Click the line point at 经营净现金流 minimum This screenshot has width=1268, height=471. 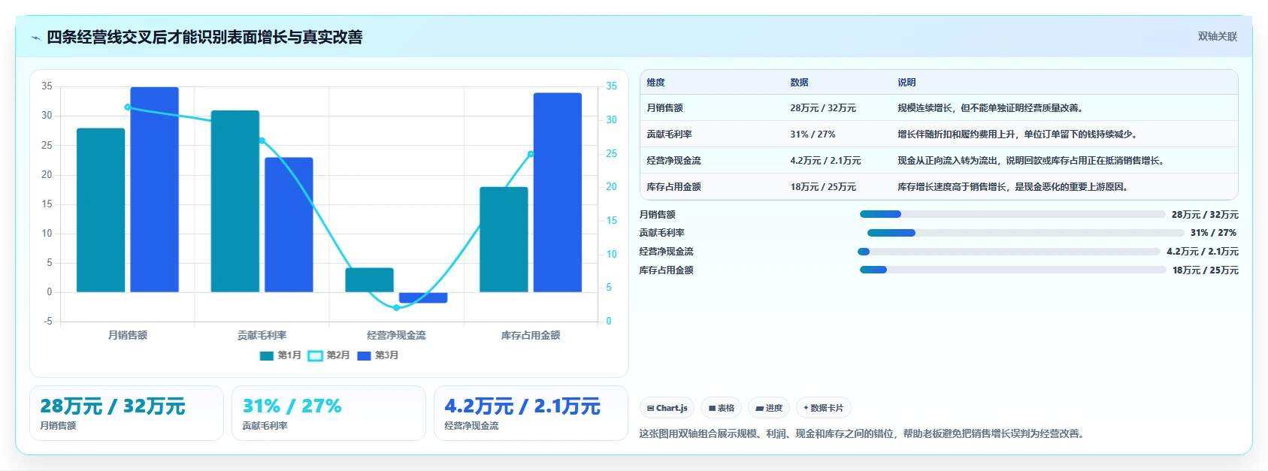point(396,308)
